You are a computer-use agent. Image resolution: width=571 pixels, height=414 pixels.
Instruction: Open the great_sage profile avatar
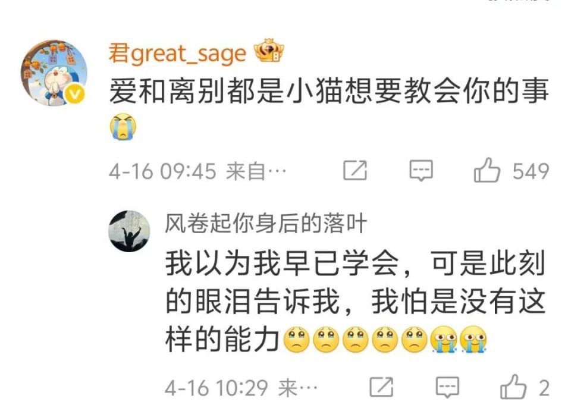pos(54,73)
